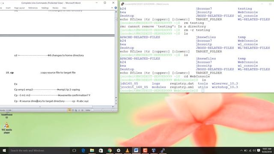274x154 pixels.
Task: Show hidden system tray icons
Action: click(x=241, y=151)
